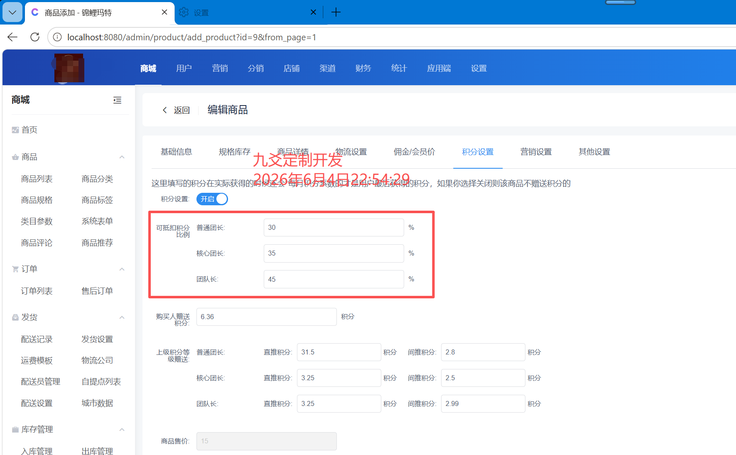The width and height of the screenshot is (736, 455).
Task: Open 商品评论 in sidebar
Action: 37,243
